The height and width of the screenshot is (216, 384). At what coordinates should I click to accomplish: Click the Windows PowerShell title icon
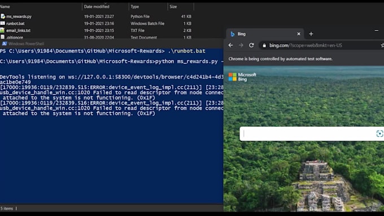[x=5, y=44]
